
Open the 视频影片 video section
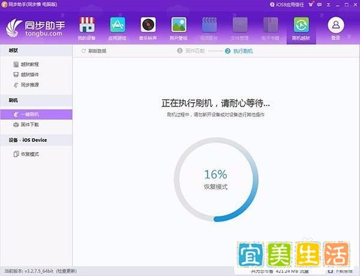[209, 29]
